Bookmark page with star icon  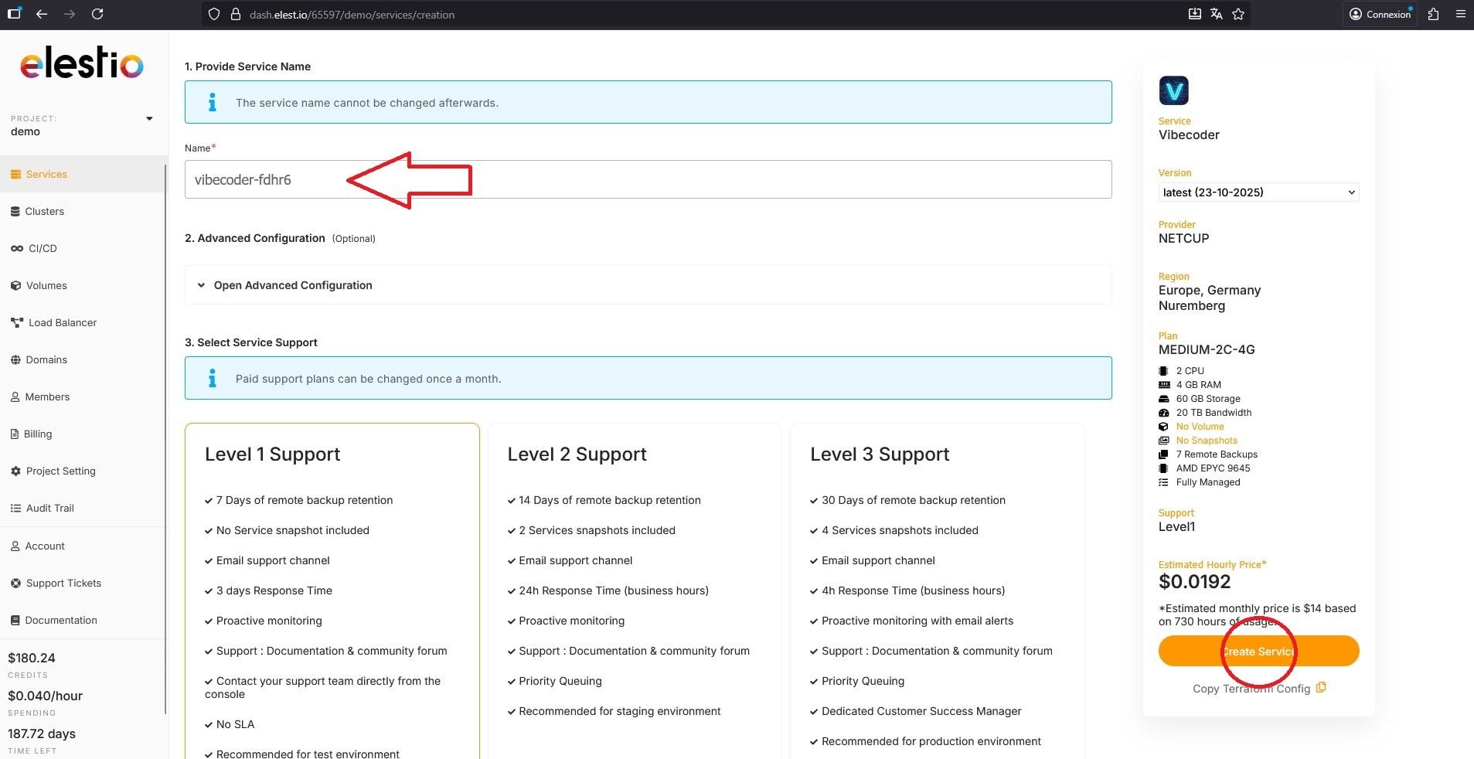click(x=1238, y=14)
